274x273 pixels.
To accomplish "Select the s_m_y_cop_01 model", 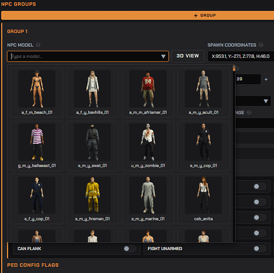I will tap(204, 146).
